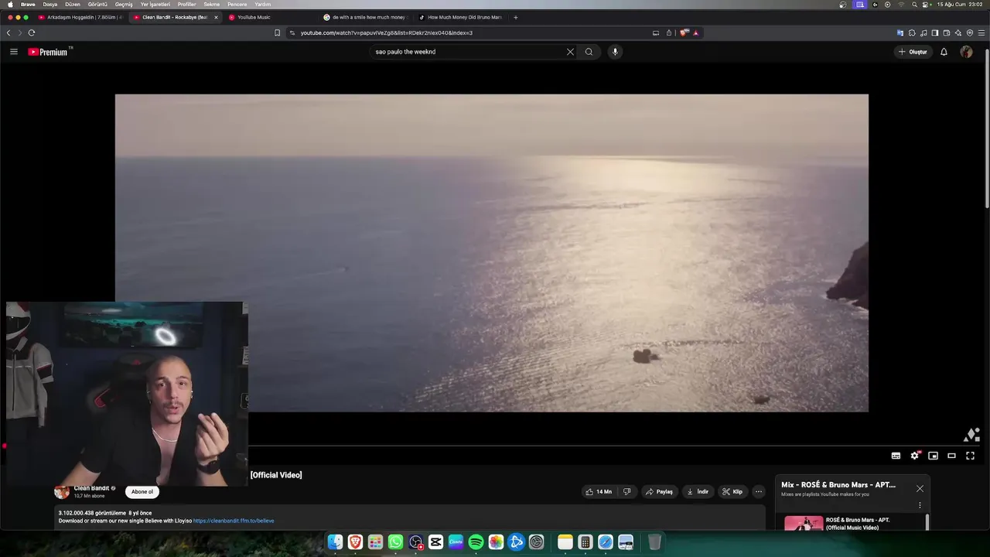Open Mix playlist vertical dots options
This screenshot has height=557, width=990.
(x=920, y=505)
